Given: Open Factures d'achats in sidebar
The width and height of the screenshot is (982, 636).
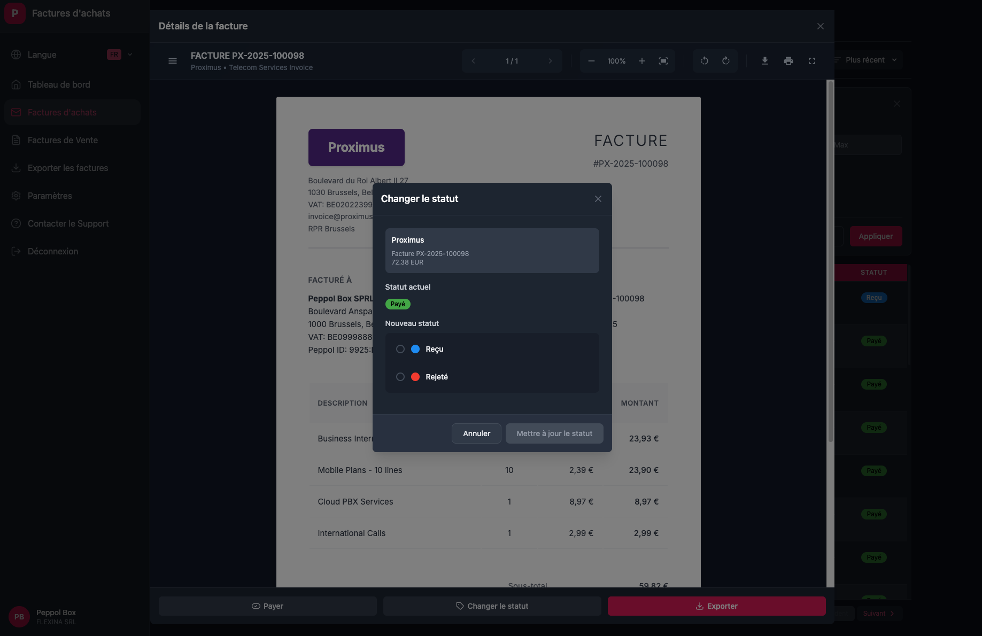Looking at the screenshot, I should pos(72,112).
